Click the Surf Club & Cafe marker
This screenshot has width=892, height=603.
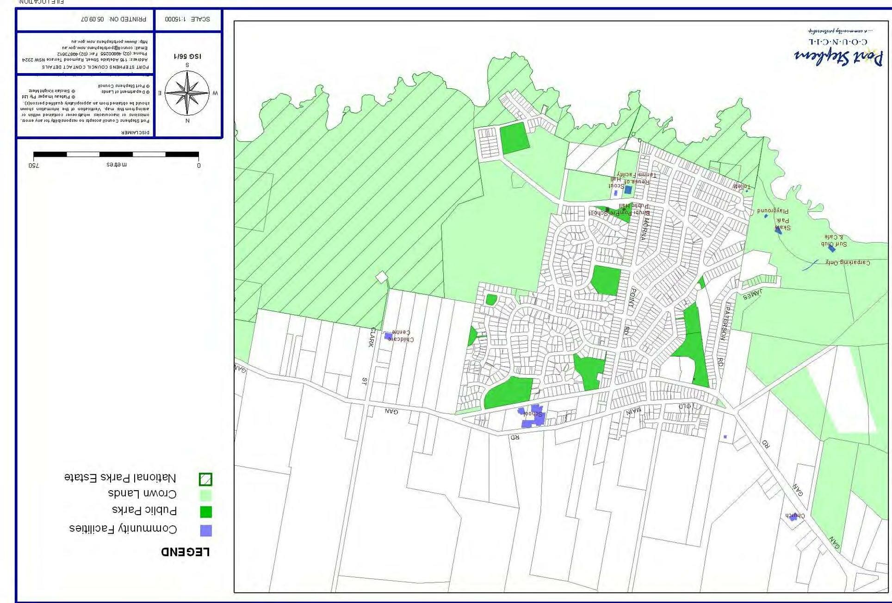tap(831, 248)
